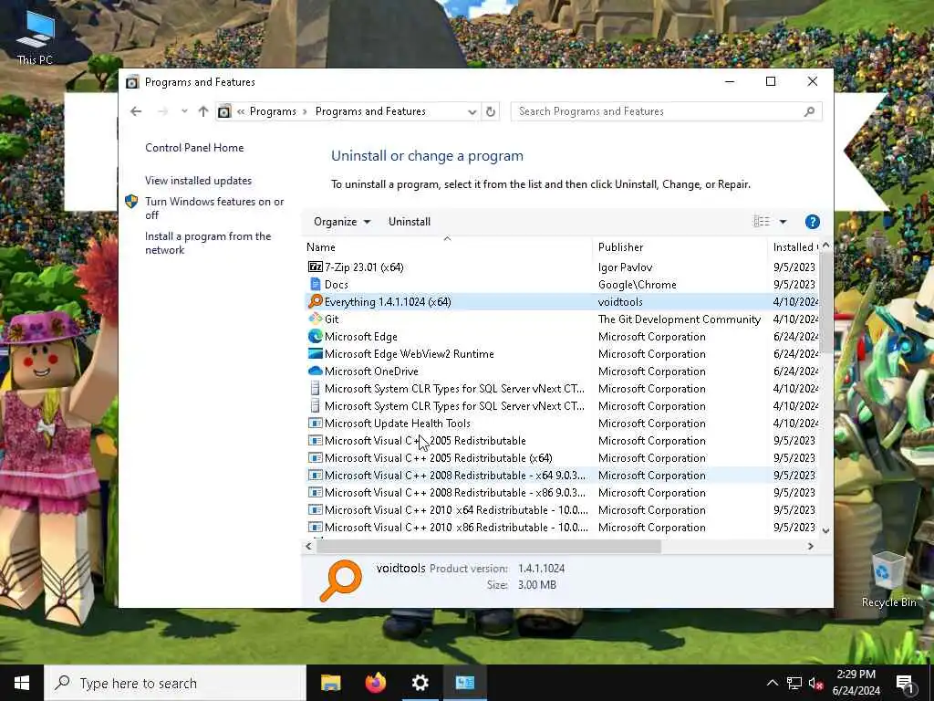Open Control Panel Home link
The image size is (934, 701).
194,148
